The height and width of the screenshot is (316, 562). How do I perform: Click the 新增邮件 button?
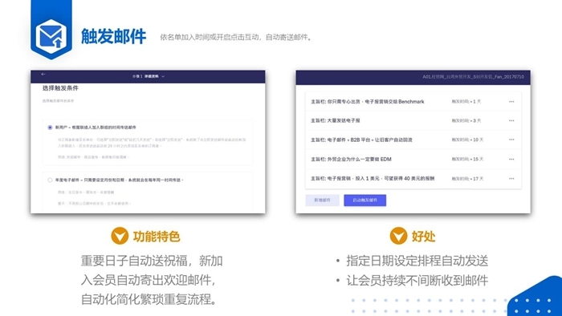pyautogui.click(x=322, y=200)
